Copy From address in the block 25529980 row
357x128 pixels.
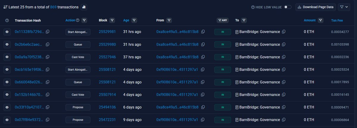point(203,44)
